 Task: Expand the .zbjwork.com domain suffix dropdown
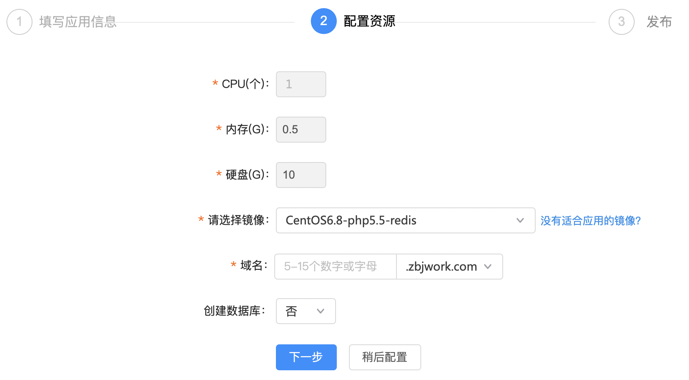pyautogui.click(x=450, y=267)
